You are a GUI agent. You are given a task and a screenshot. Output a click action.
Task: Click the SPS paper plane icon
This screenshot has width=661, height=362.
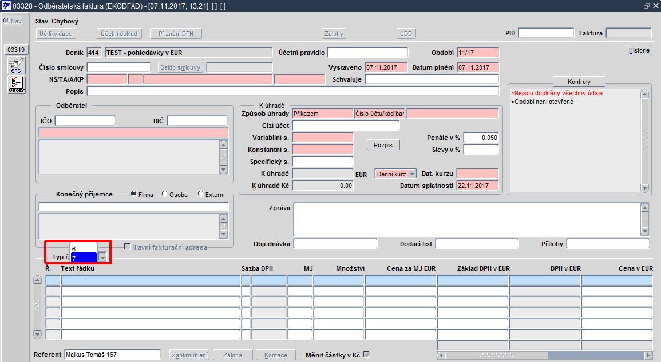pyautogui.click(x=16, y=65)
